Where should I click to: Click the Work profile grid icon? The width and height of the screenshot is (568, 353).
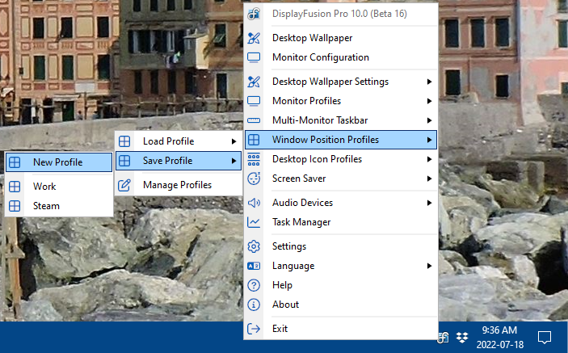pos(15,187)
